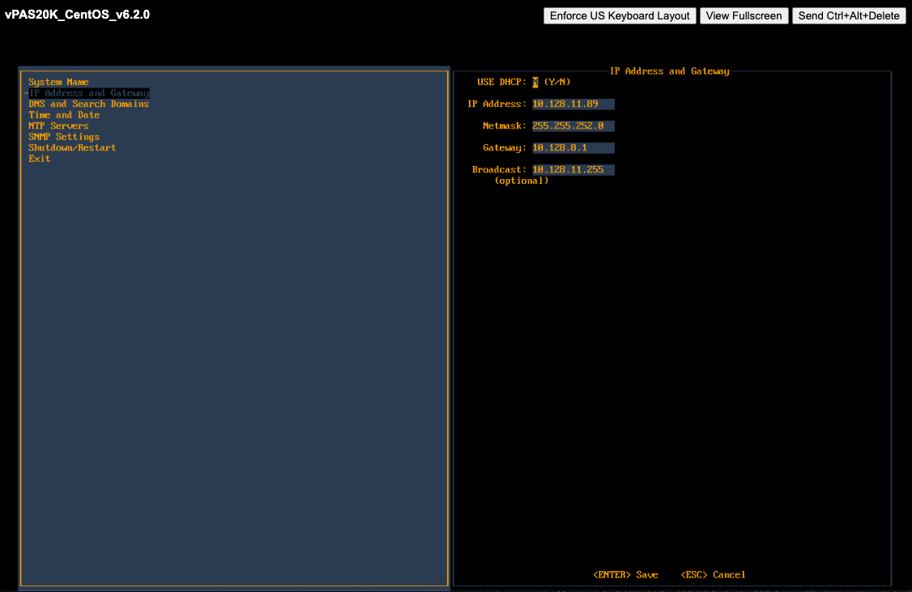This screenshot has width=912, height=592.
Task: Choose Exit in the configuration menu
Action: point(40,159)
